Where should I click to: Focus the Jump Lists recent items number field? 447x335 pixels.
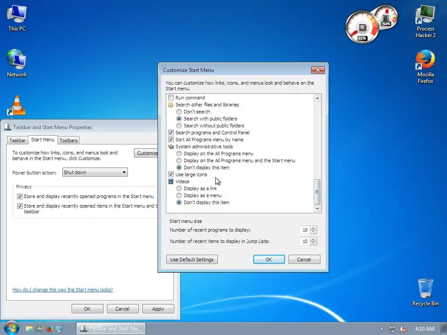(305, 241)
